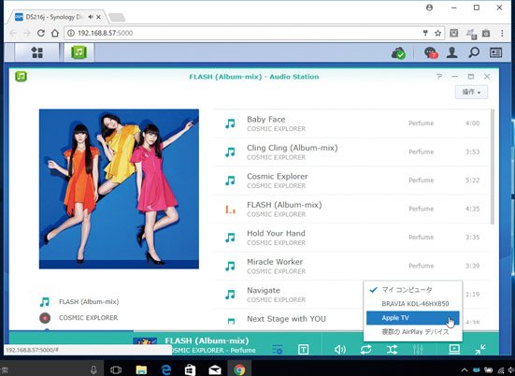
Task: Select マイ コンピュータ output
Action: [413, 290]
